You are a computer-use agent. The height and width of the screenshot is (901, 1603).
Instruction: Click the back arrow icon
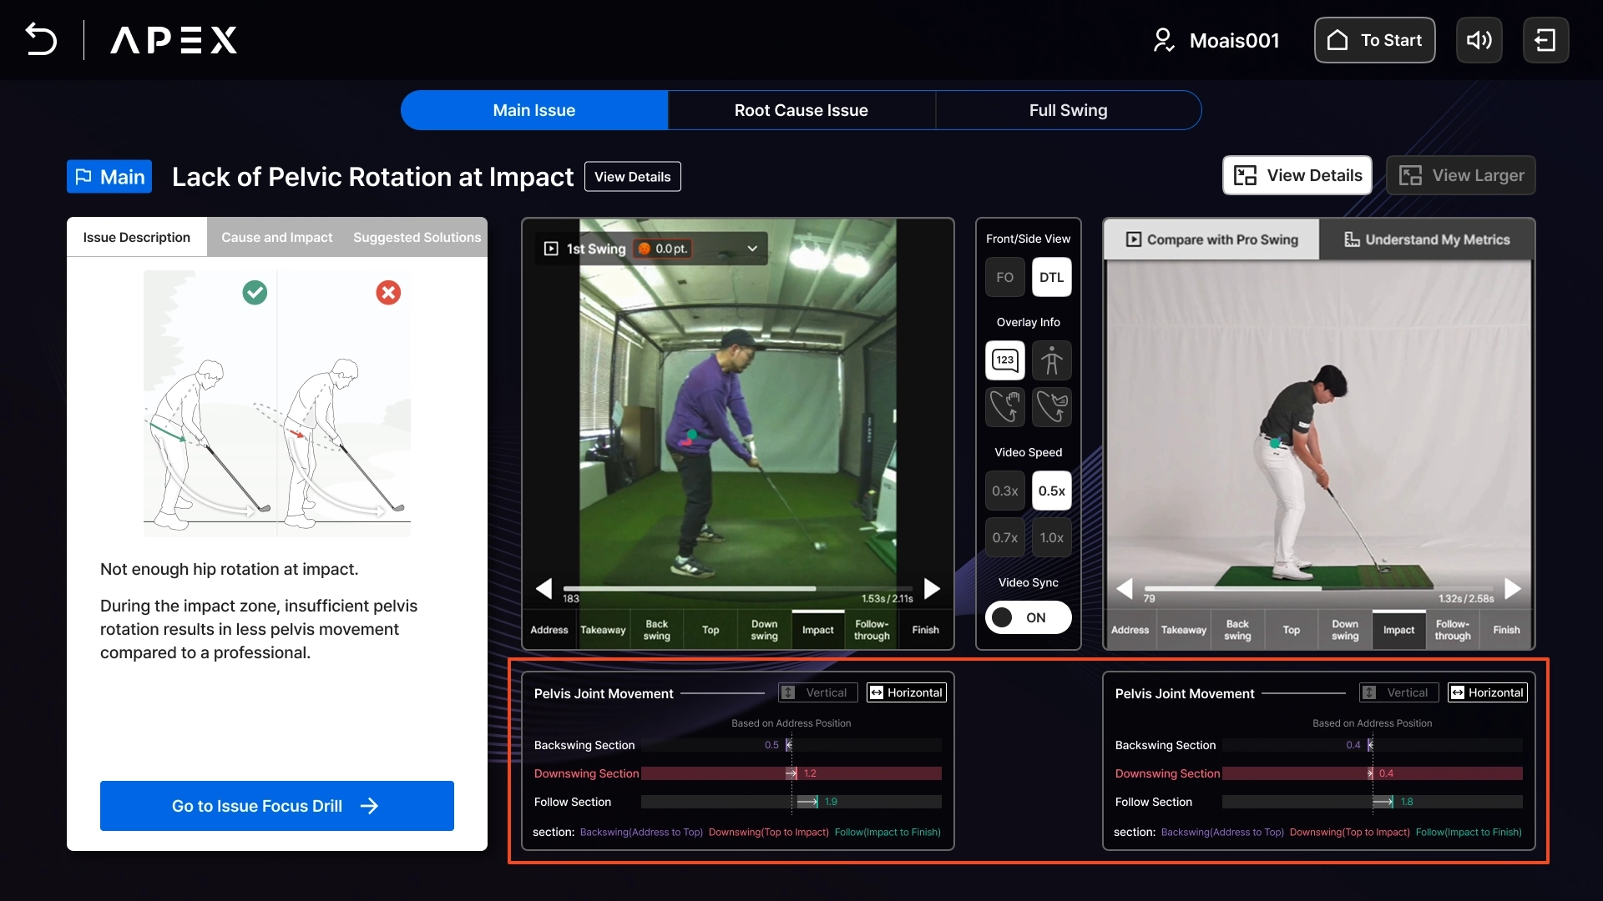41,40
